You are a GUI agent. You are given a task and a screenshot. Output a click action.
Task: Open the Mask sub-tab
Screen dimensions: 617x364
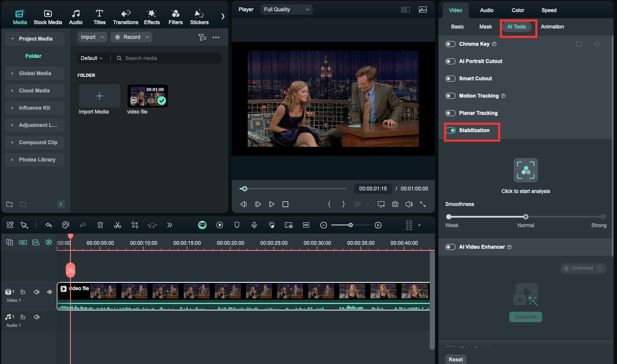pos(486,27)
